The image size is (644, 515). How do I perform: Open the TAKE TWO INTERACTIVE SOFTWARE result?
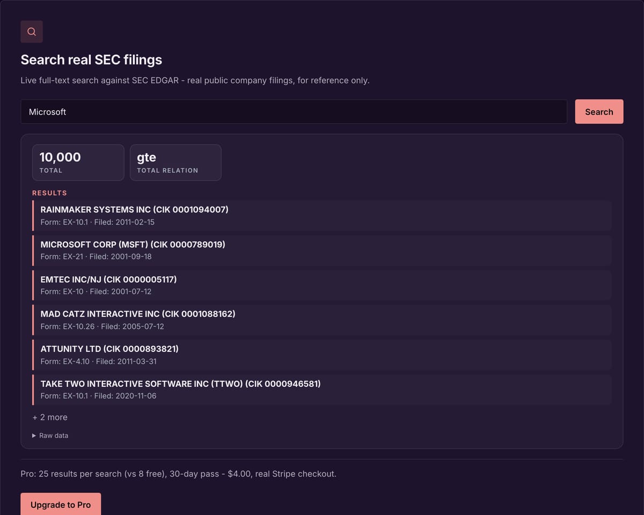(322, 389)
